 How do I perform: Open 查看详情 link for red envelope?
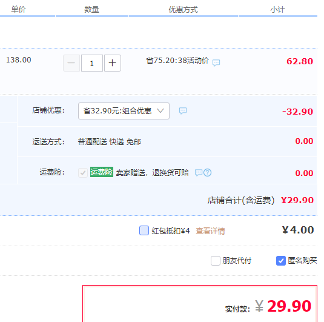click(x=210, y=231)
